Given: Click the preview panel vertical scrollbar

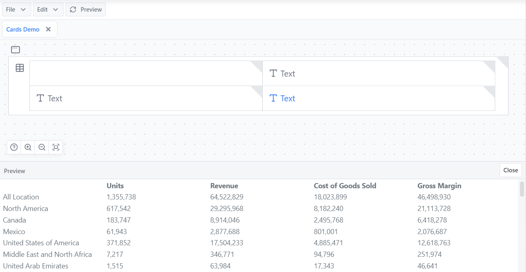Looking at the screenshot, I should 522,189.
